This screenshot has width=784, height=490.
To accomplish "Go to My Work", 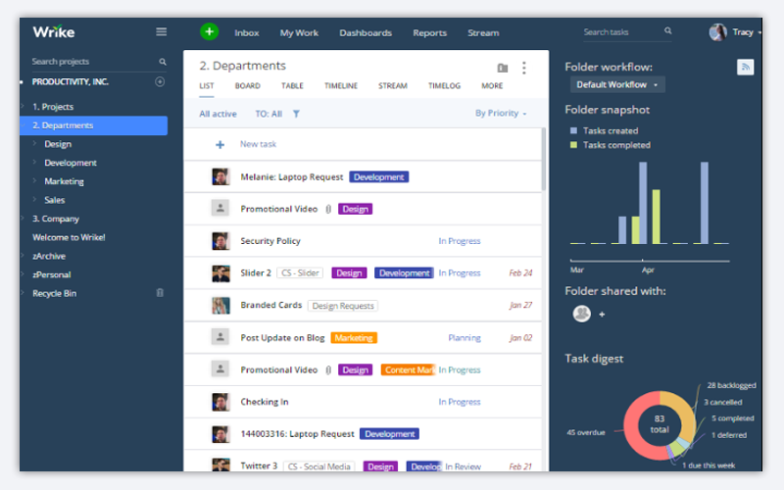I will pos(299,33).
